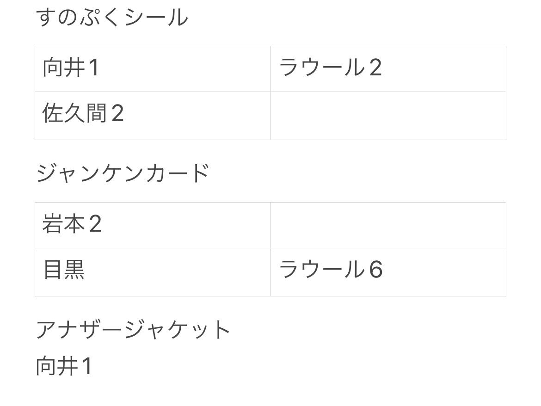Click the empty cell beside 佐久間2
Screen dimensions: 541x406
pyautogui.click(x=388, y=116)
